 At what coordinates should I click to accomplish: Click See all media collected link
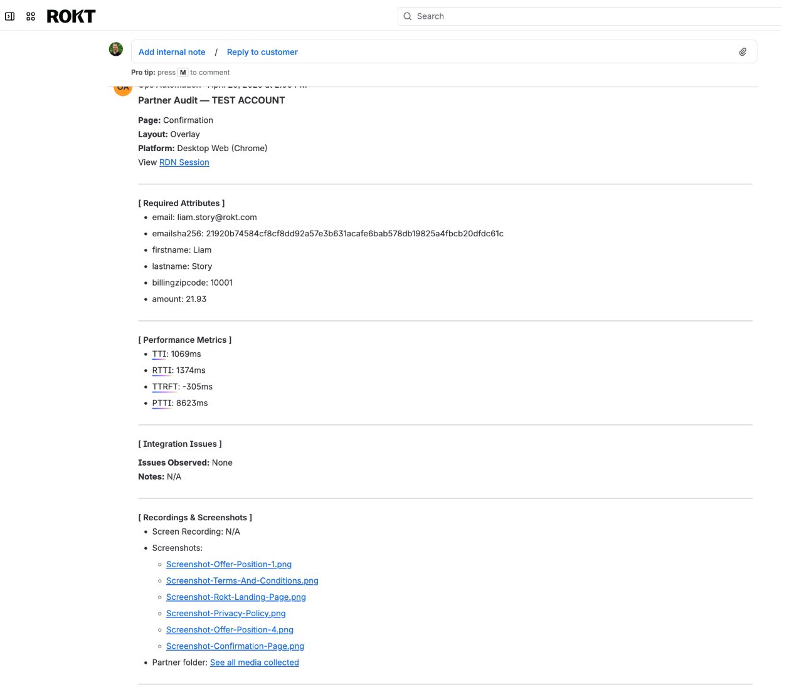click(255, 662)
